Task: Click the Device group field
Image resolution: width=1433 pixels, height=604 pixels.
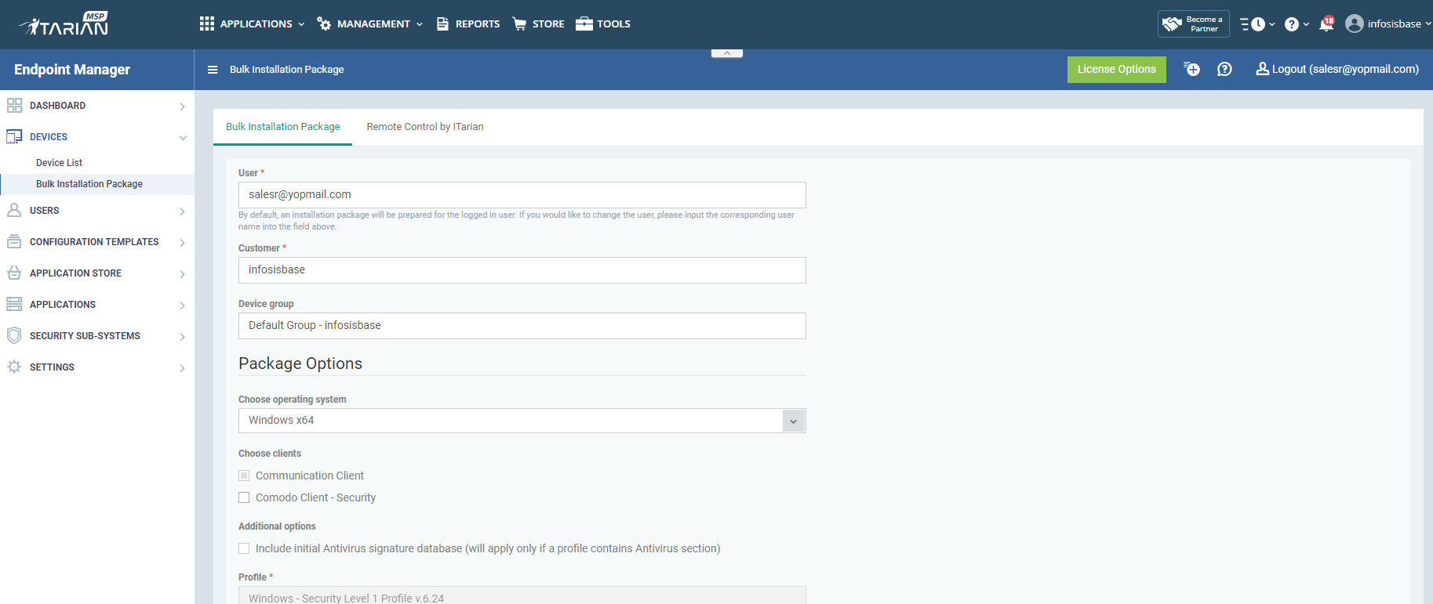Action: pos(522,326)
